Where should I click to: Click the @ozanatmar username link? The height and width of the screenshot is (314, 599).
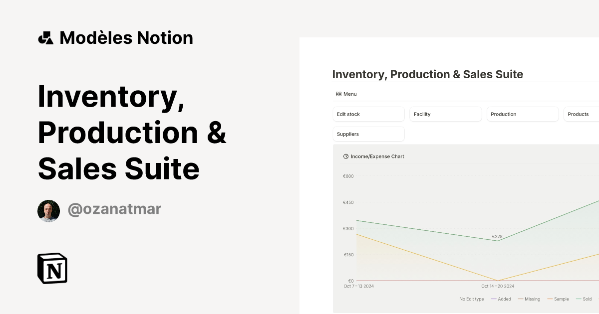(114, 209)
